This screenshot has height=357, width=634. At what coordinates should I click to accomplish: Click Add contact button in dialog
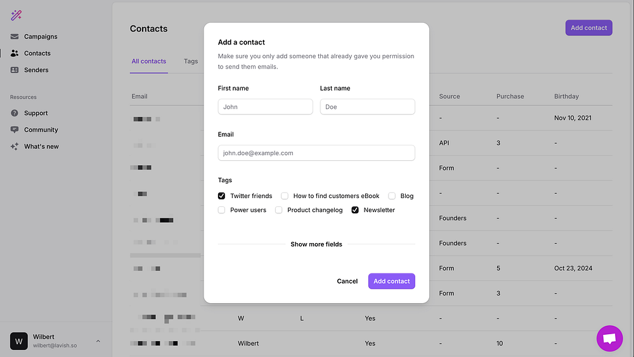point(391,281)
